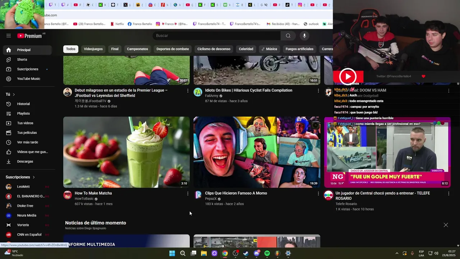Select the Todos filter chip
The image size is (460, 259).
(71, 49)
